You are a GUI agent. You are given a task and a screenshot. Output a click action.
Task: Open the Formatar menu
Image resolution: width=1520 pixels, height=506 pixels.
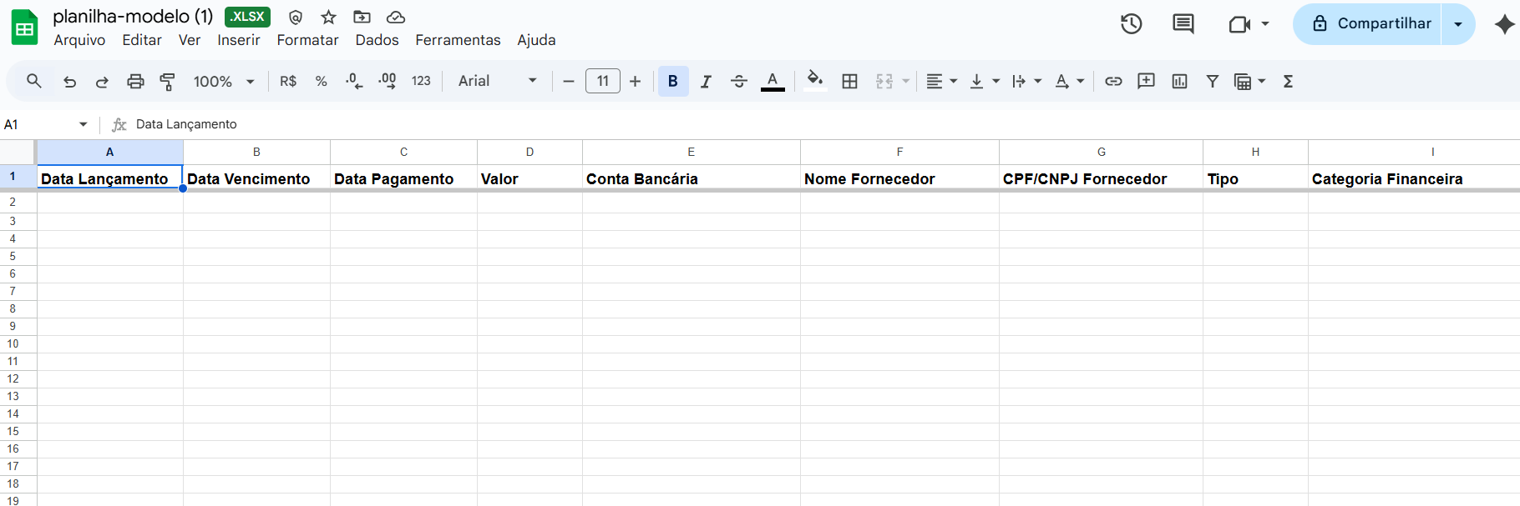coord(307,40)
